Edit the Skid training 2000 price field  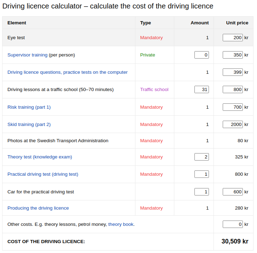233,124
